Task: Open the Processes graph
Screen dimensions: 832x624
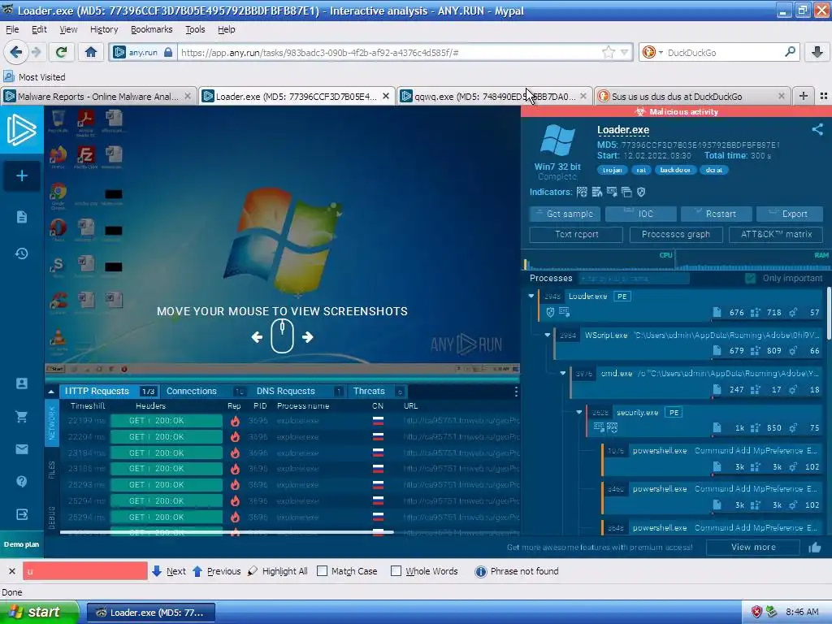Action: [676, 235]
